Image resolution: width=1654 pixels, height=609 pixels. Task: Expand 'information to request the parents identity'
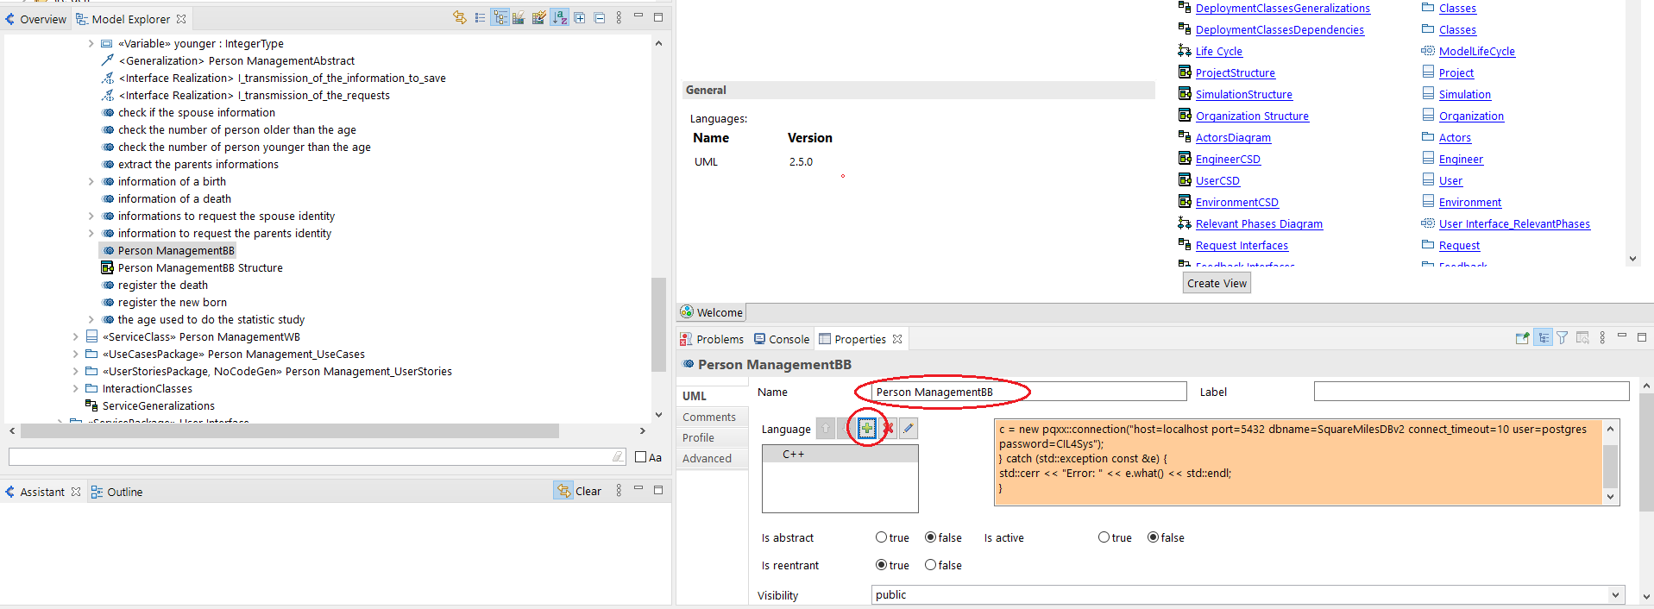[x=91, y=233]
